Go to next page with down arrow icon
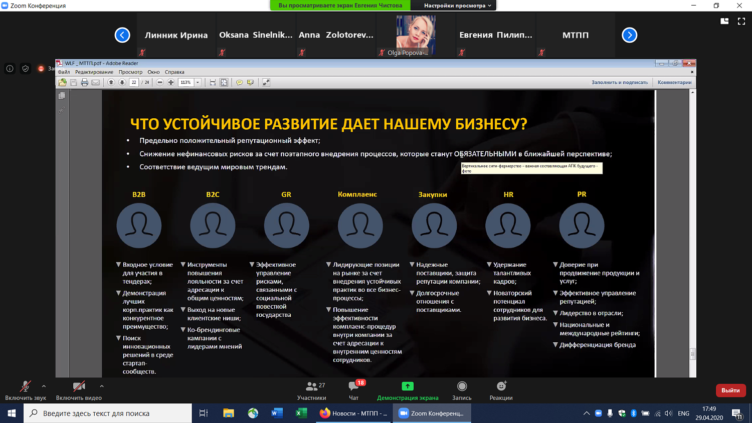 coord(122,82)
